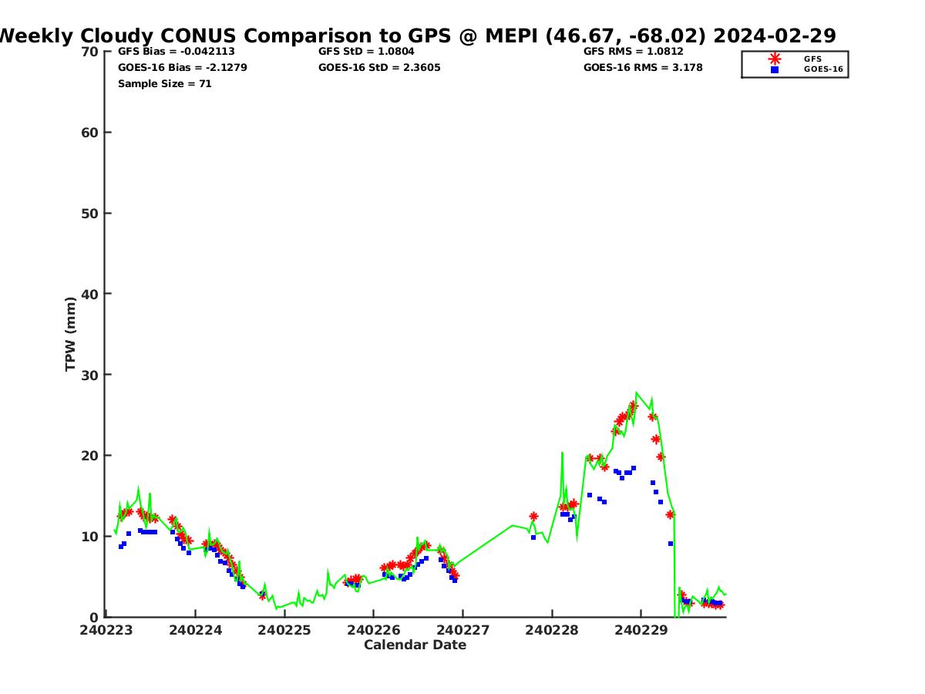Click the Calendar Date x-axis label

pyautogui.click(x=415, y=645)
